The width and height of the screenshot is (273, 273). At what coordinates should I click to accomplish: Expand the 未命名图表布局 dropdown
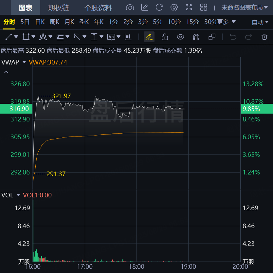[x=245, y=8]
